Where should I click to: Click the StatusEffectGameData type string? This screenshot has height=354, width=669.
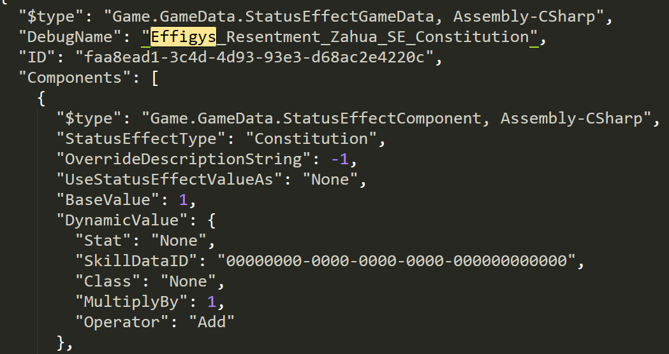(x=354, y=17)
